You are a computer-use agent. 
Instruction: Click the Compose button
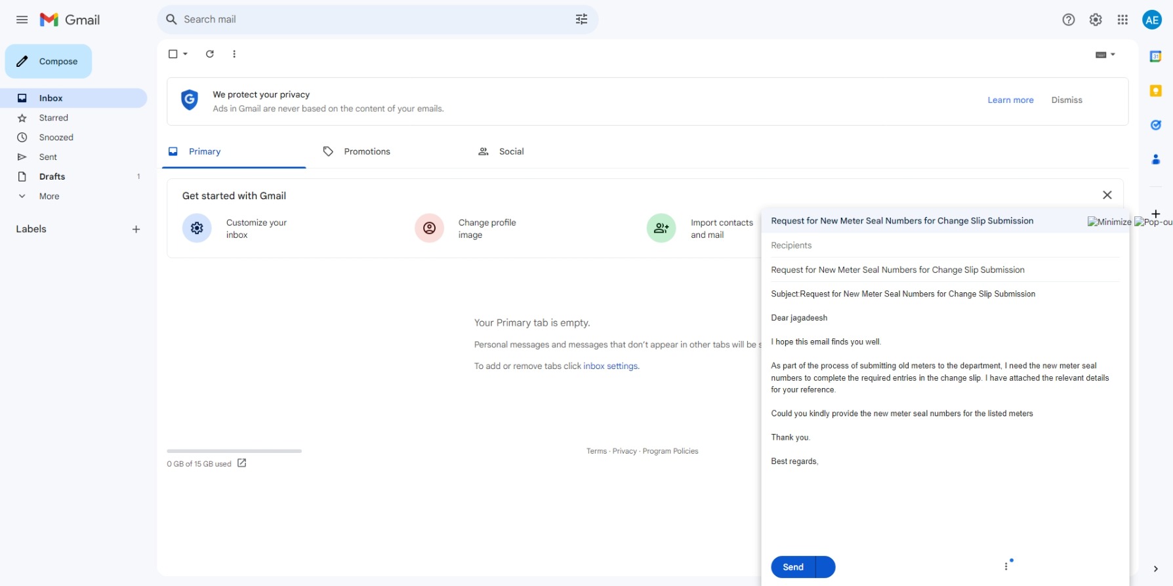click(x=49, y=61)
